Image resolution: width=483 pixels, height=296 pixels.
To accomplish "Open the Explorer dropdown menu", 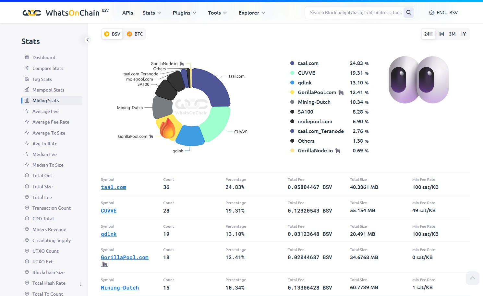I will 251,13.
